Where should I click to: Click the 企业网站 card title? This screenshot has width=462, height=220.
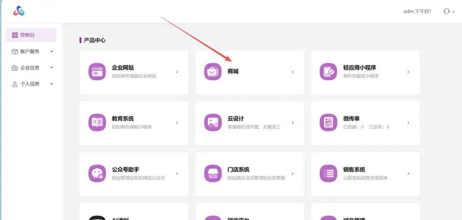123,67
